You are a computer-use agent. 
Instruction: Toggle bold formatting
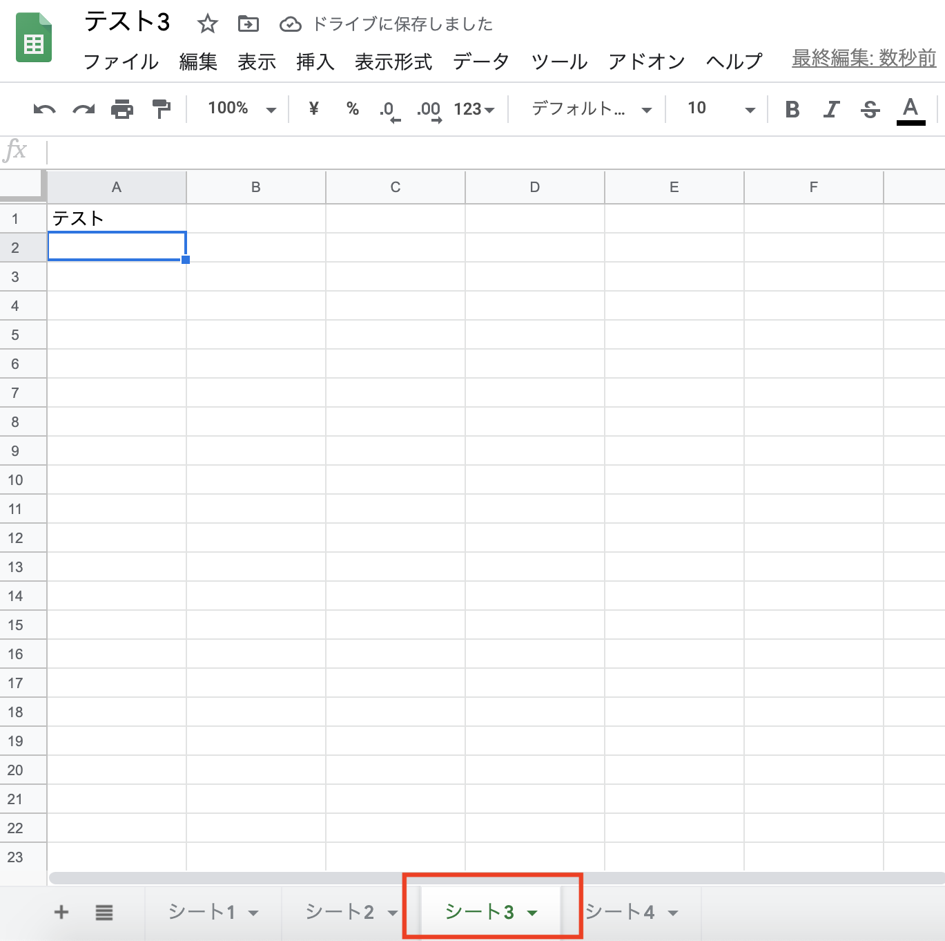coord(792,109)
